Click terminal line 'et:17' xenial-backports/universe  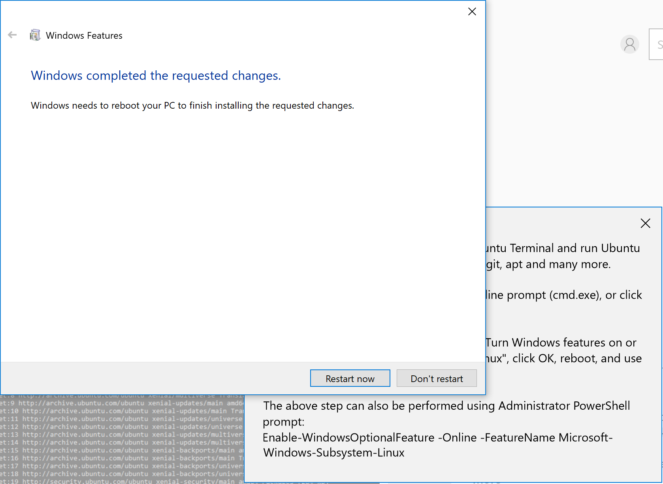point(122,466)
